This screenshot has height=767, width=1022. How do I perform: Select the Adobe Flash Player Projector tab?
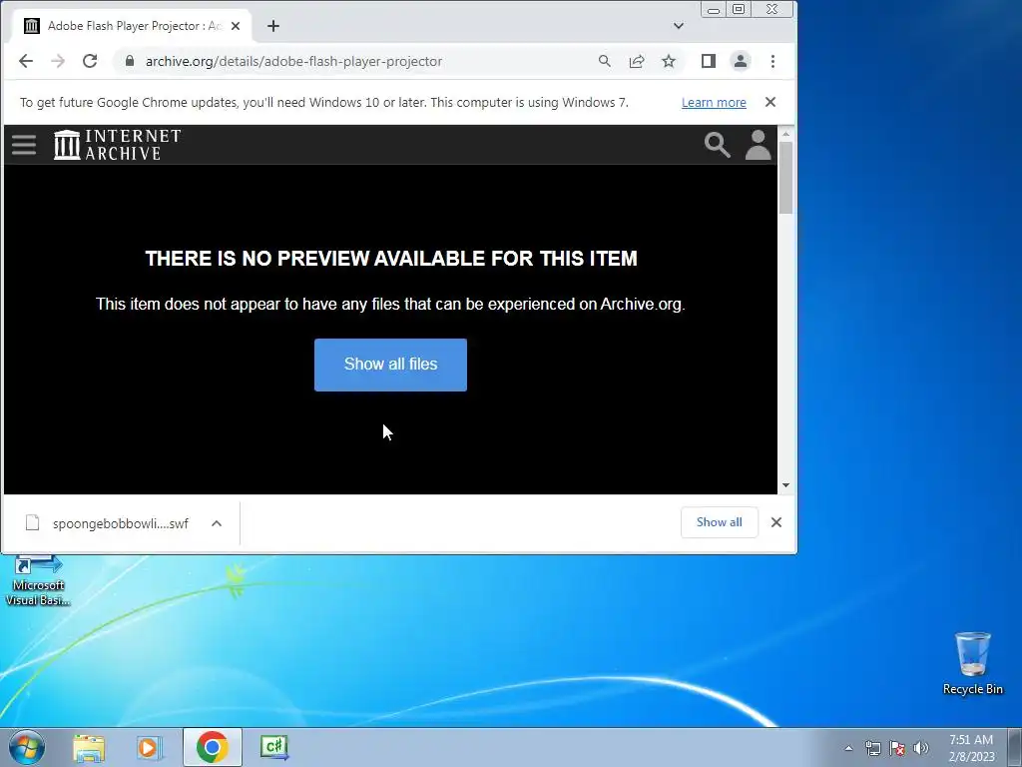click(x=132, y=26)
